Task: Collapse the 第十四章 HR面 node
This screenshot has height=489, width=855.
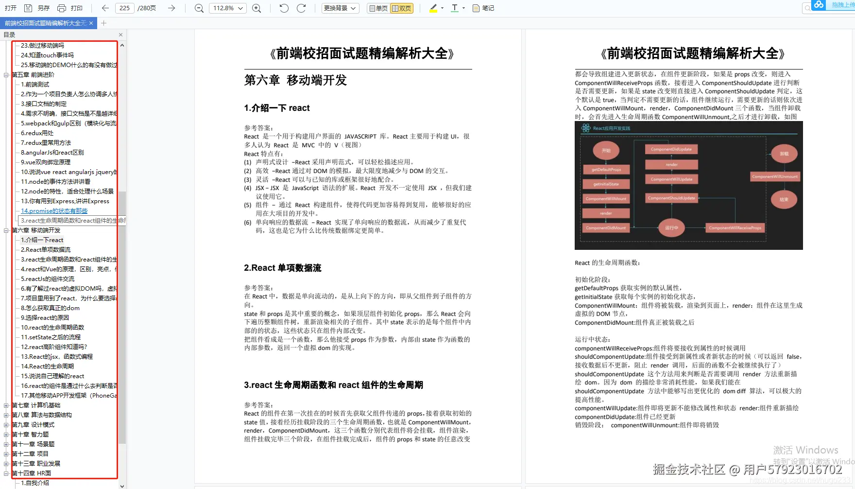Action: coord(6,473)
